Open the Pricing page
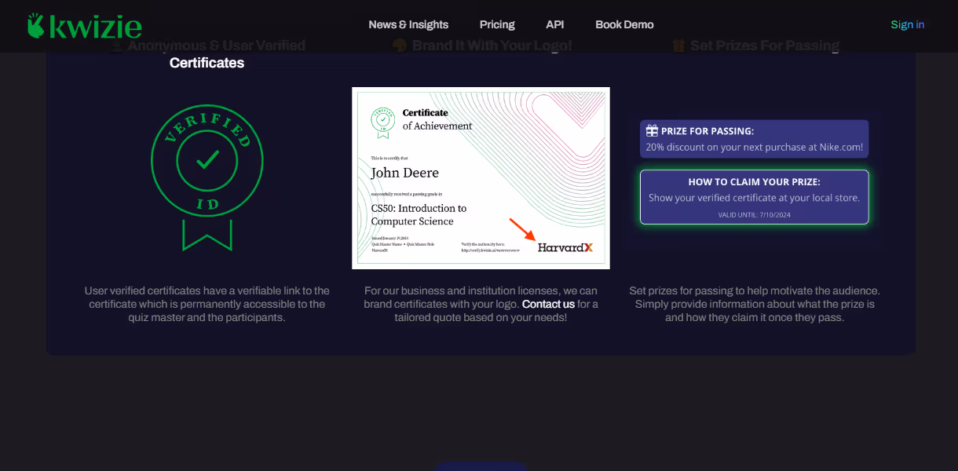 click(497, 24)
